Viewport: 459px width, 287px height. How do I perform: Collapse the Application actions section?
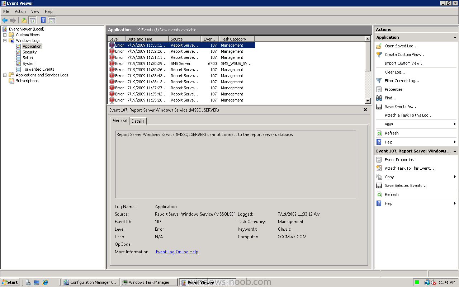(x=455, y=37)
